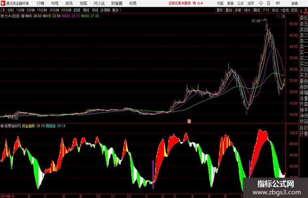The width and height of the screenshot is (308, 198).
Task: Click the 资金趋势: 28.19 value
Action: 33,126
